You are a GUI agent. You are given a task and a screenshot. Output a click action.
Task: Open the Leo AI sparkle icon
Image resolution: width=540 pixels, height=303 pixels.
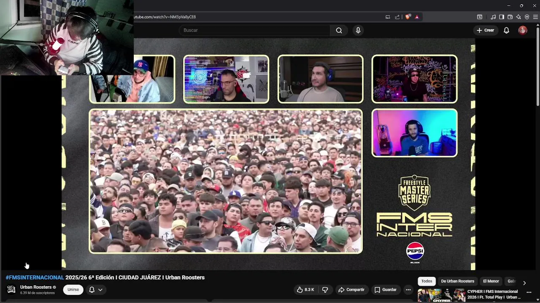pyautogui.click(x=518, y=17)
